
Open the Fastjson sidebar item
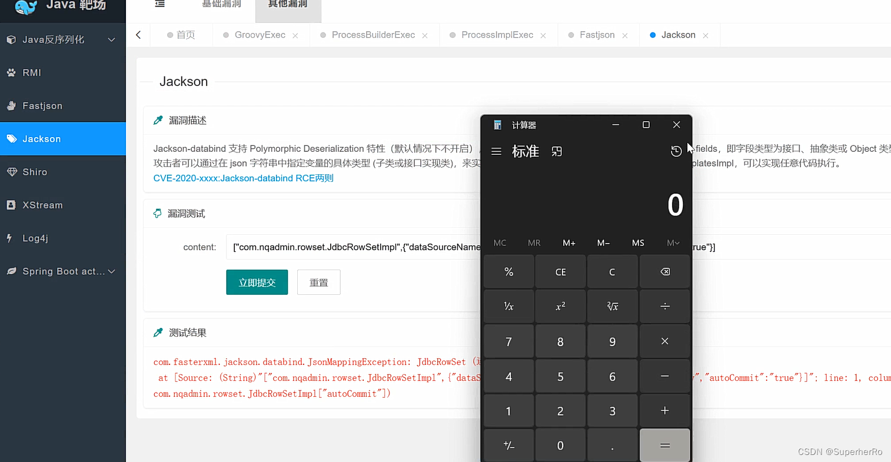click(x=62, y=106)
